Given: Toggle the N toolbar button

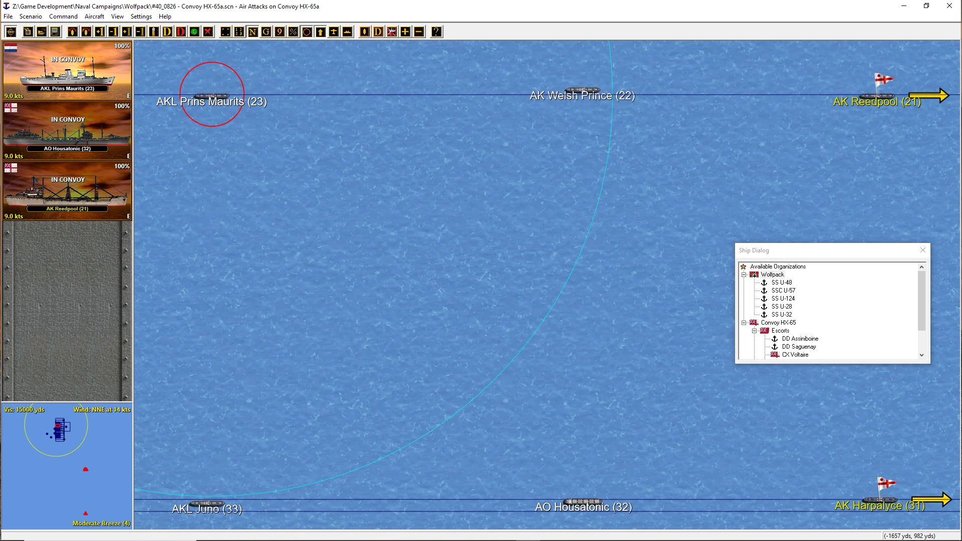Looking at the screenshot, I should 253,32.
